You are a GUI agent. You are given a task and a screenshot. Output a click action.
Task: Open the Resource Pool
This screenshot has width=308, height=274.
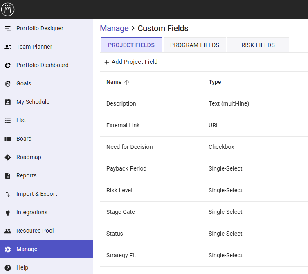47,231
